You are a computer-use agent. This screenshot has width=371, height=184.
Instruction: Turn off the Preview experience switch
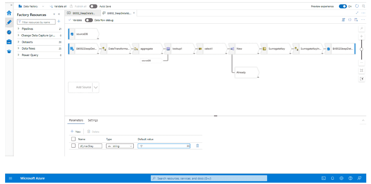tap(343, 7)
